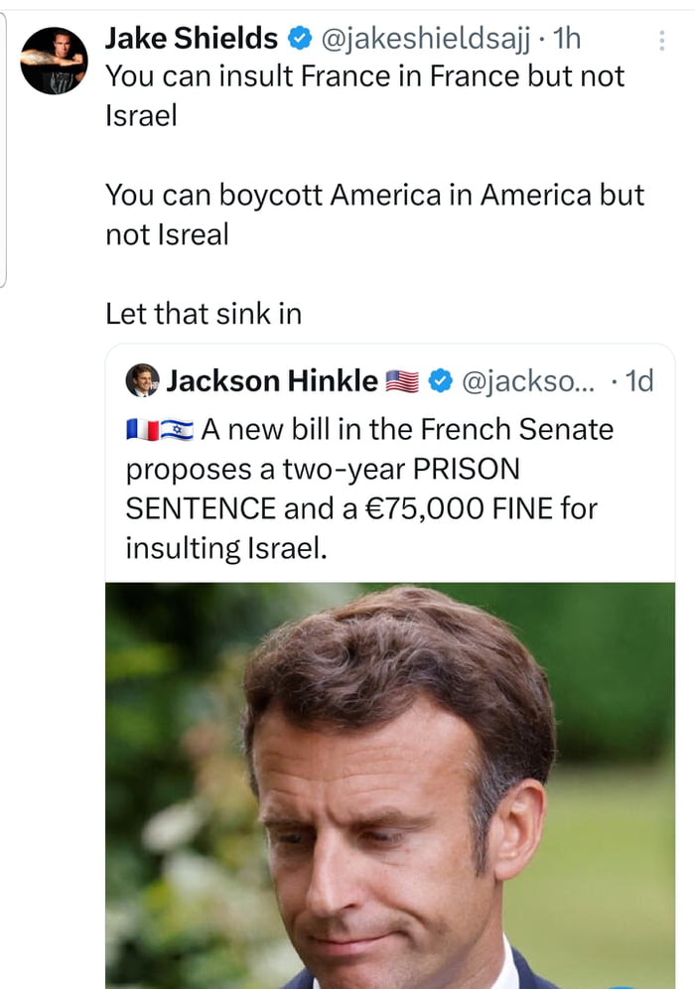Image resolution: width=695 pixels, height=989 pixels.
Task: Click the French flag emoji in quoted post
Action: click(x=142, y=431)
